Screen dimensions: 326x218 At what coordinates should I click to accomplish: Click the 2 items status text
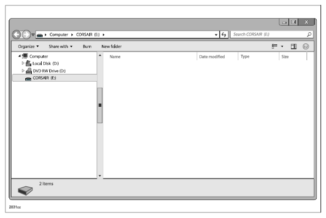tap(46, 183)
